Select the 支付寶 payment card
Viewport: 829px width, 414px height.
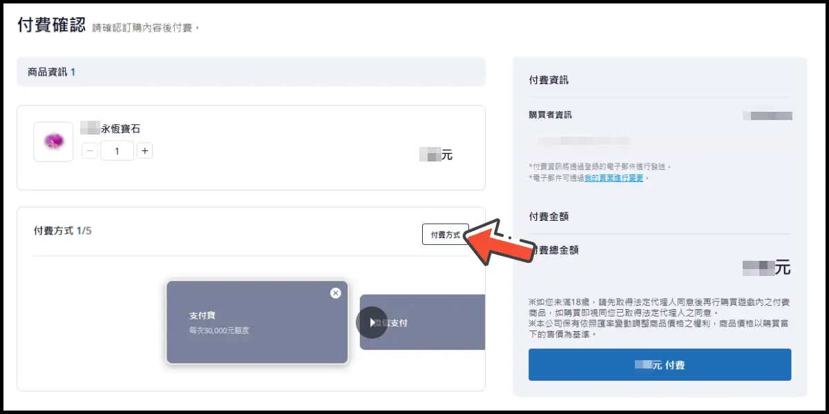pyautogui.click(x=256, y=322)
